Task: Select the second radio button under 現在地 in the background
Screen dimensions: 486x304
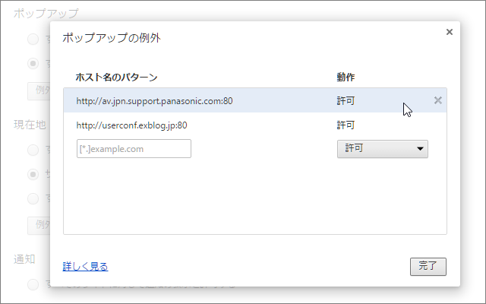Action: click(33, 174)
